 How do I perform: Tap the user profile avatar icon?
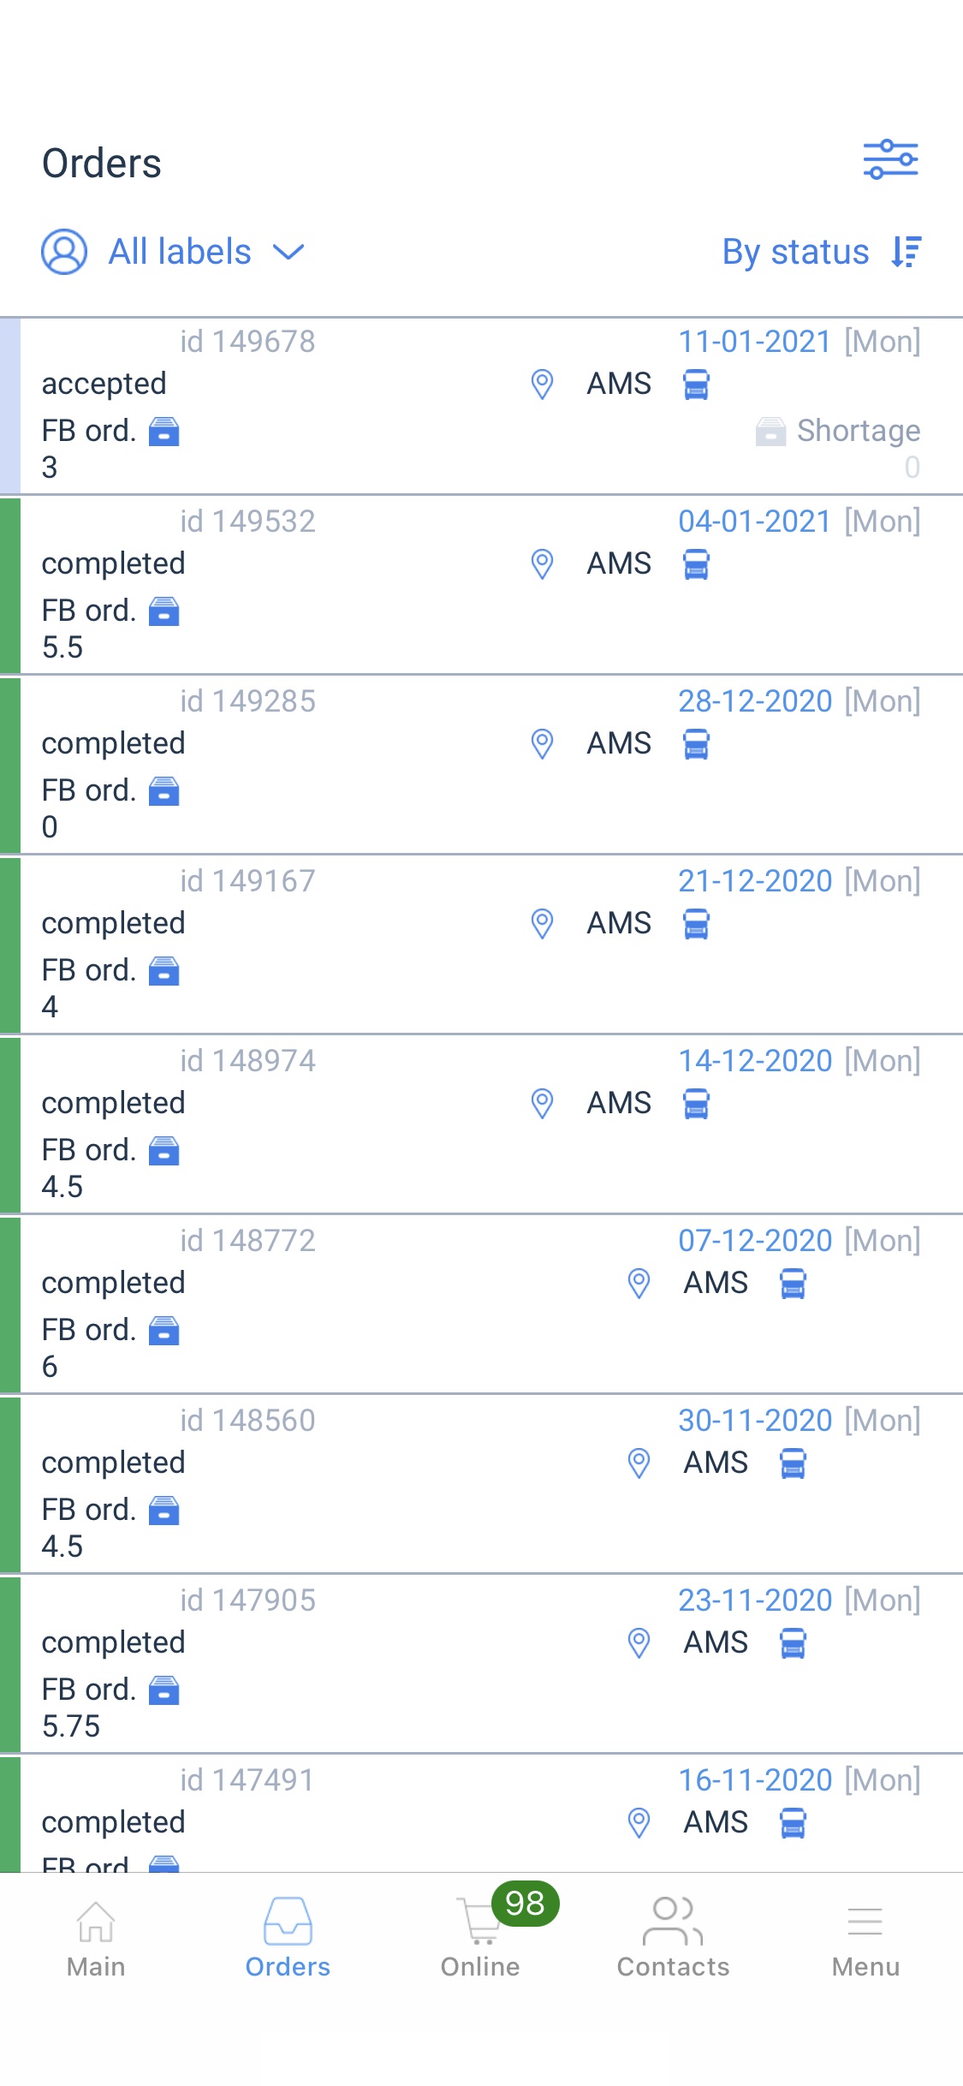[64, 252]
